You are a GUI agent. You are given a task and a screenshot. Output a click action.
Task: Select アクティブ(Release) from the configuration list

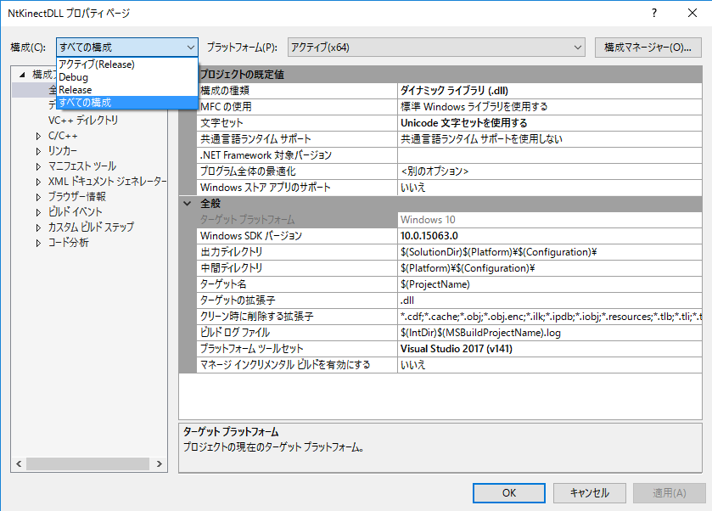point(97,65)
